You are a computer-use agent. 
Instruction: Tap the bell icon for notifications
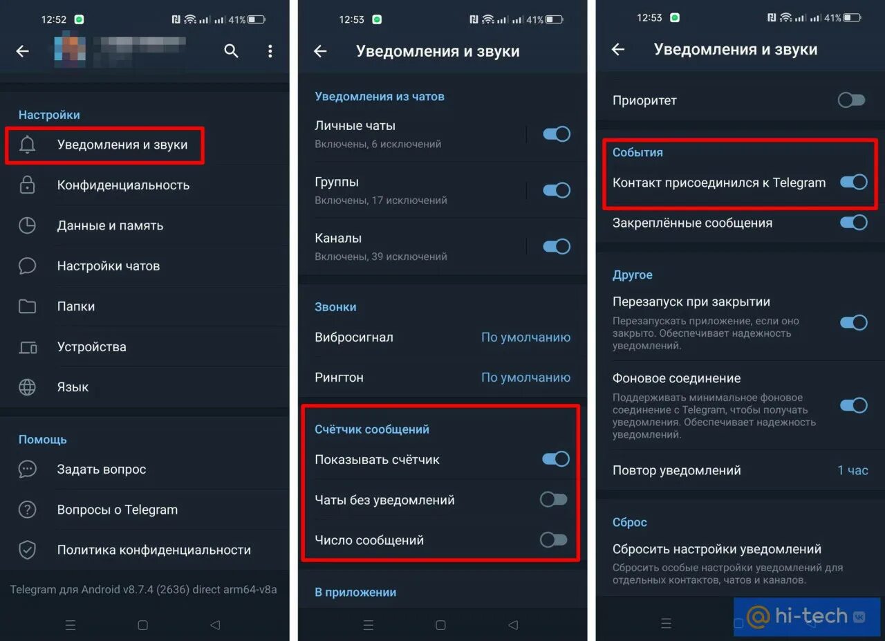click(27, 145)
